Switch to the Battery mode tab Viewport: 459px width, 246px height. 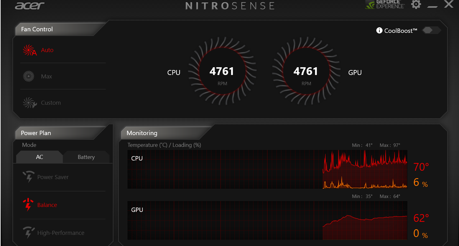86,157
